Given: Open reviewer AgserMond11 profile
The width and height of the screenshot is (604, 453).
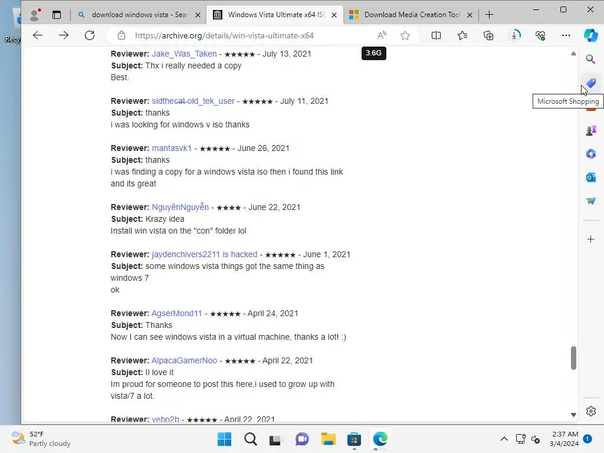Looking at the screenshot, I should tap(176, 313).
